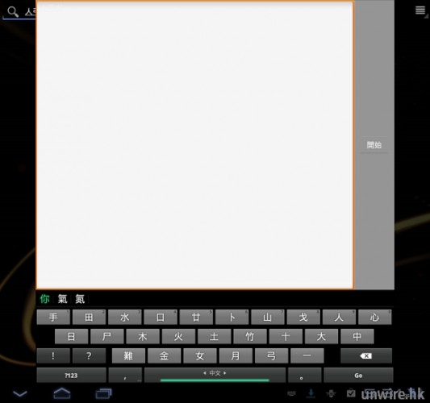This screenshot has width=430, height=403.
Task: Hide keyboard with the down chevron
Action: pyautogui.click(x=20, y=394)
